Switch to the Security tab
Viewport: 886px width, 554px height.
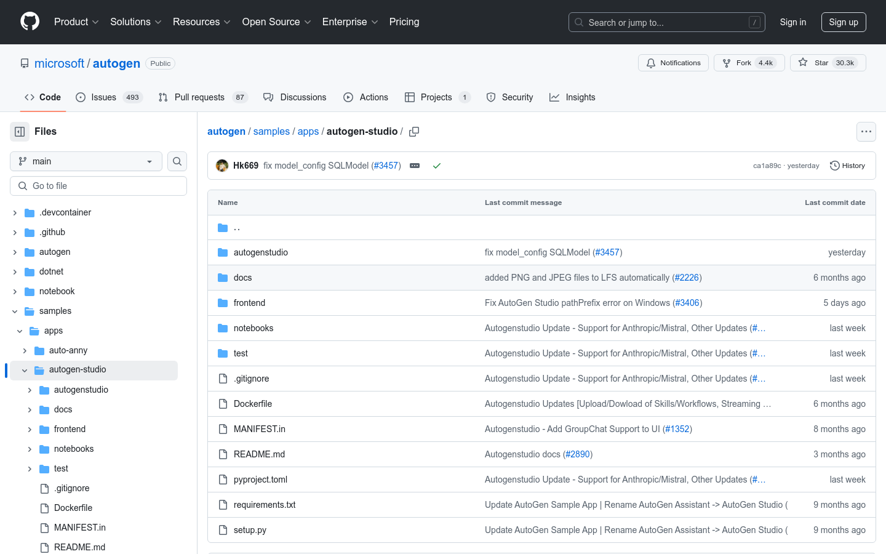510,97
